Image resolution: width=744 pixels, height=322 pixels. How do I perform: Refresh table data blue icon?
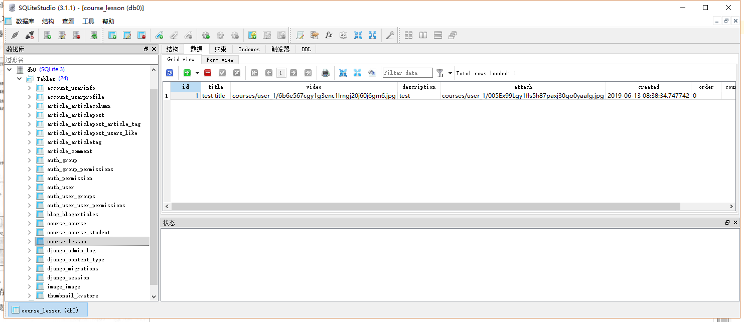click(x=170, y=73)
